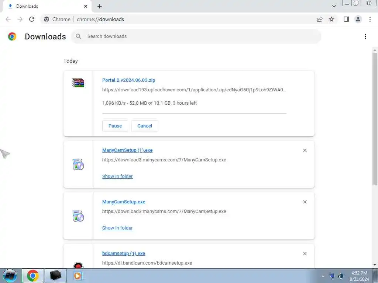This screenshot has width=378, height=283.
Task: Click the WinRAR icon of Portal.2 zip
Action: click(x=78, y=83)
